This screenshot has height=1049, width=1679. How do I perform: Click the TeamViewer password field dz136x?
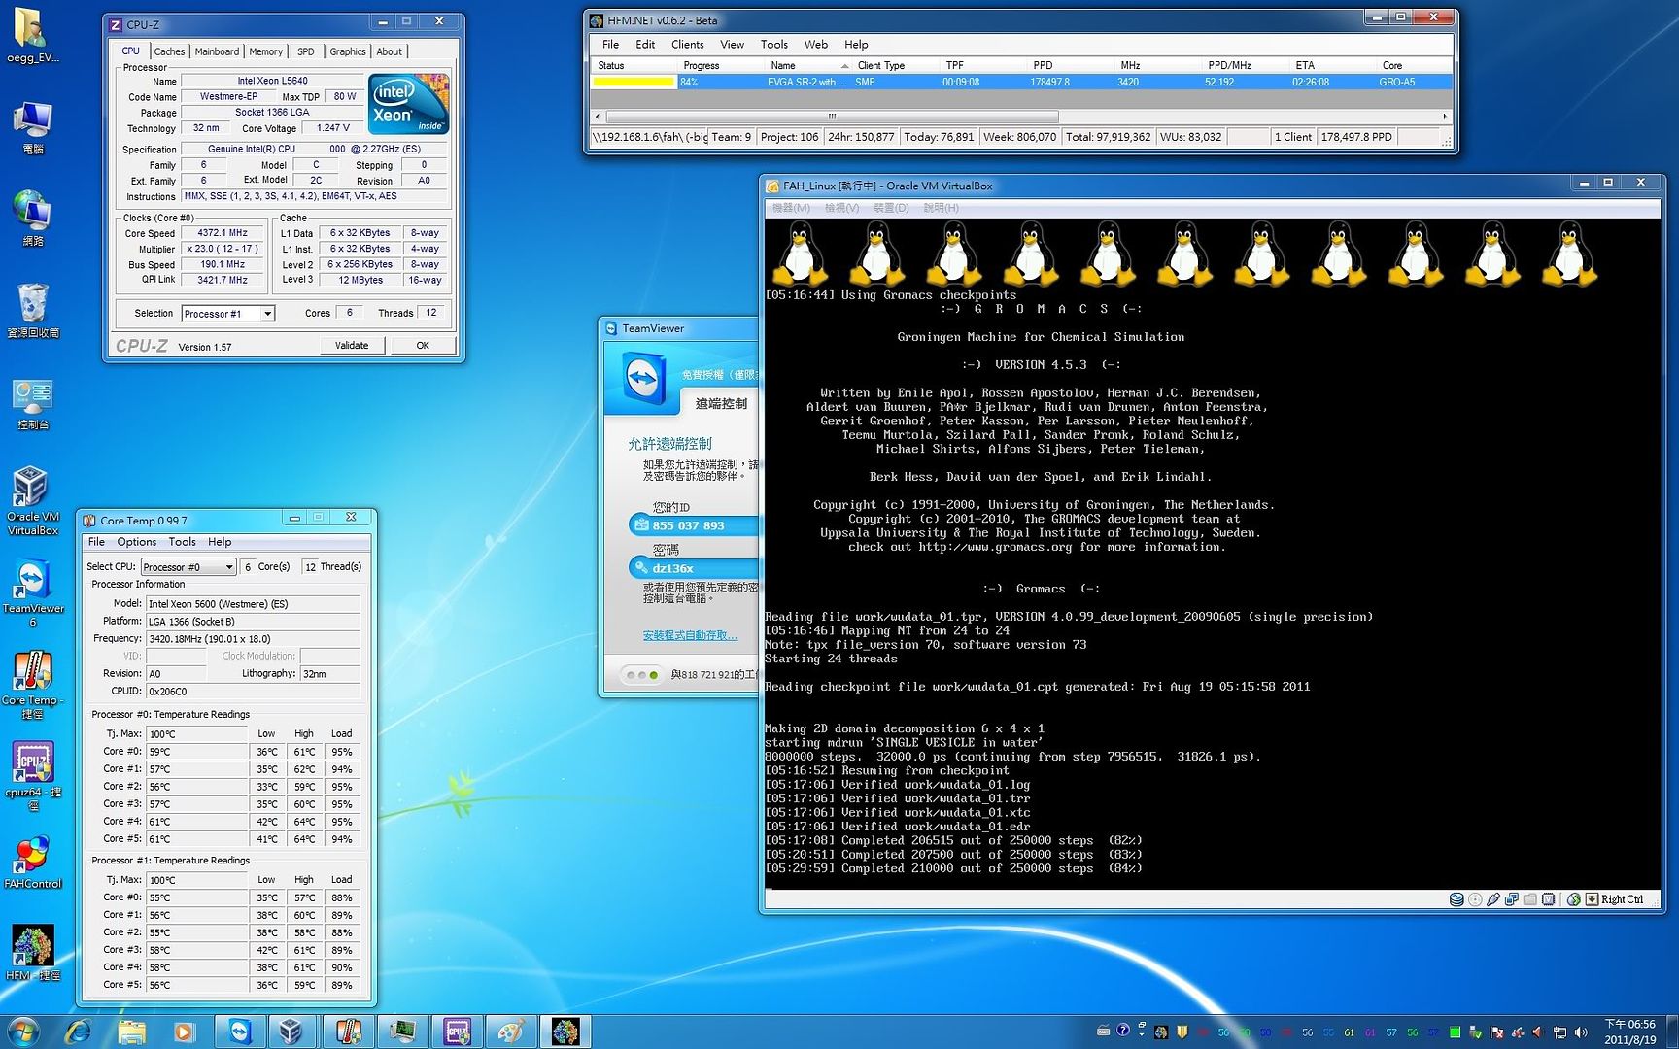[x=693, y=568]
